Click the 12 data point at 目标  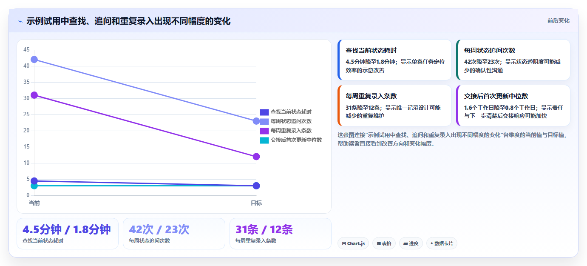coord(256,157)
